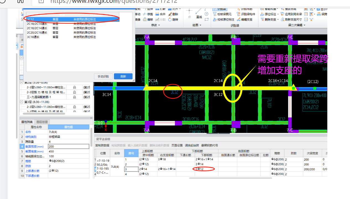This screenshot has width=350, height=199.
Task: Click 刷新支座尺寸 tool
Action: [x=291, y=20]
